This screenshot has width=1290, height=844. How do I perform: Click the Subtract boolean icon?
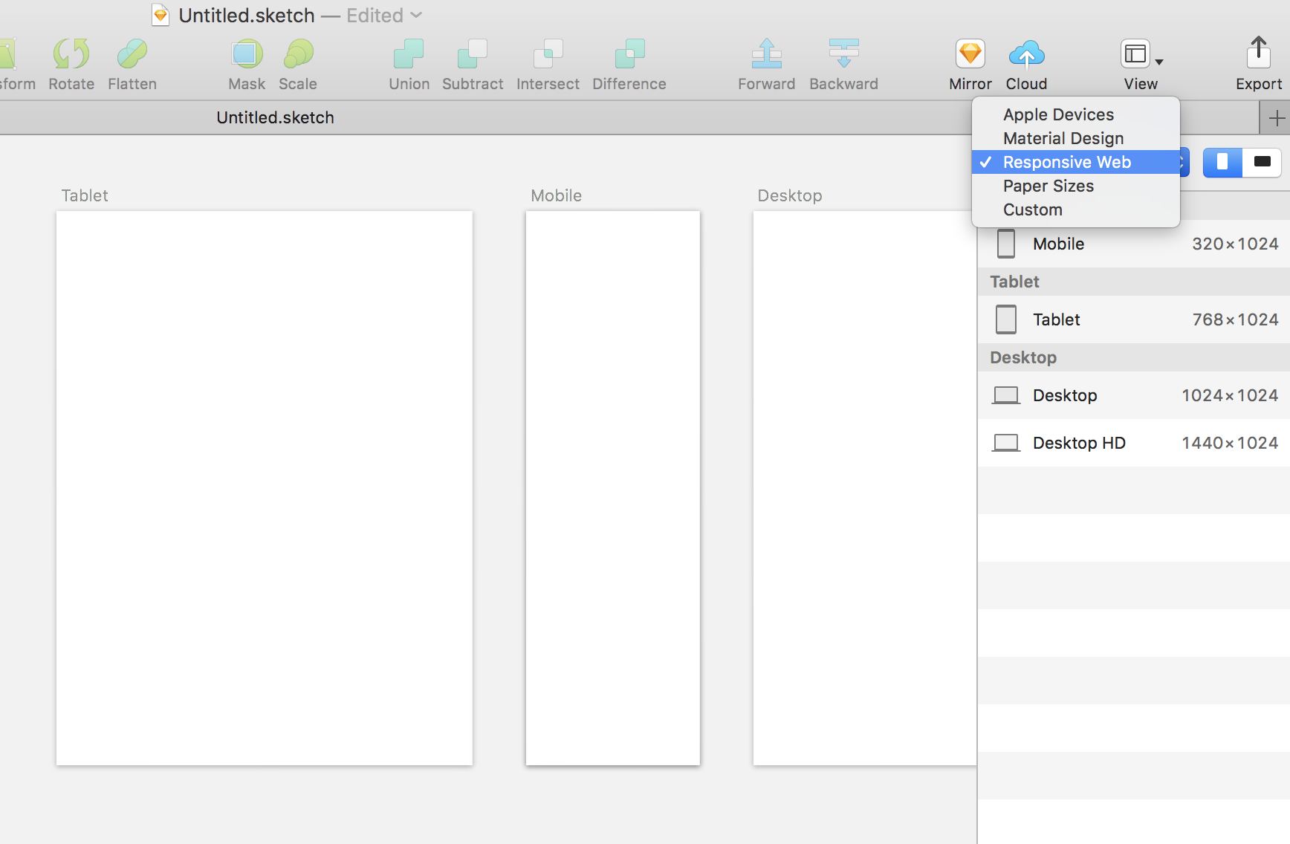click(x=473, y=55)
